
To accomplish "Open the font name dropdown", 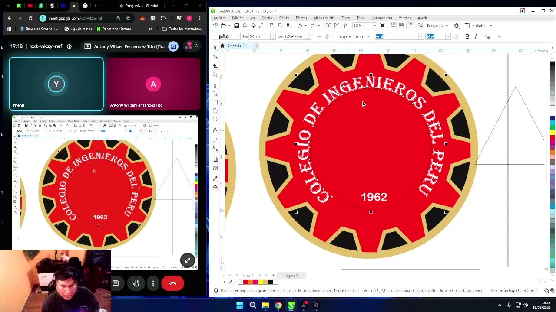I will pyautogui.click(x=421, y=37).
